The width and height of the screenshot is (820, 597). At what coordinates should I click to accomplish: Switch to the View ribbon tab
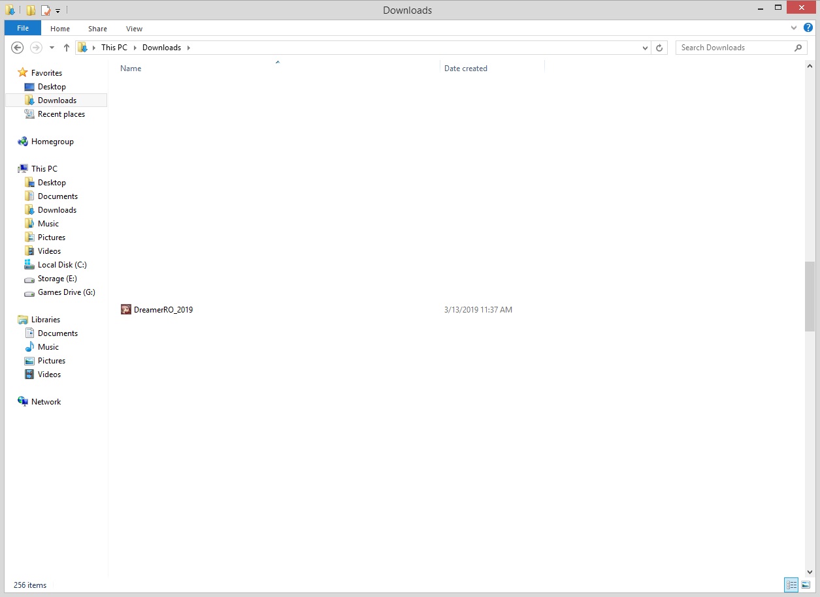(x=134, y=29)
